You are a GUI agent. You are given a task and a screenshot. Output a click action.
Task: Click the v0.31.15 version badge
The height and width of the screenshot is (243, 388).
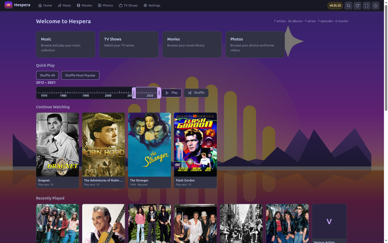[x=335, y=5]
